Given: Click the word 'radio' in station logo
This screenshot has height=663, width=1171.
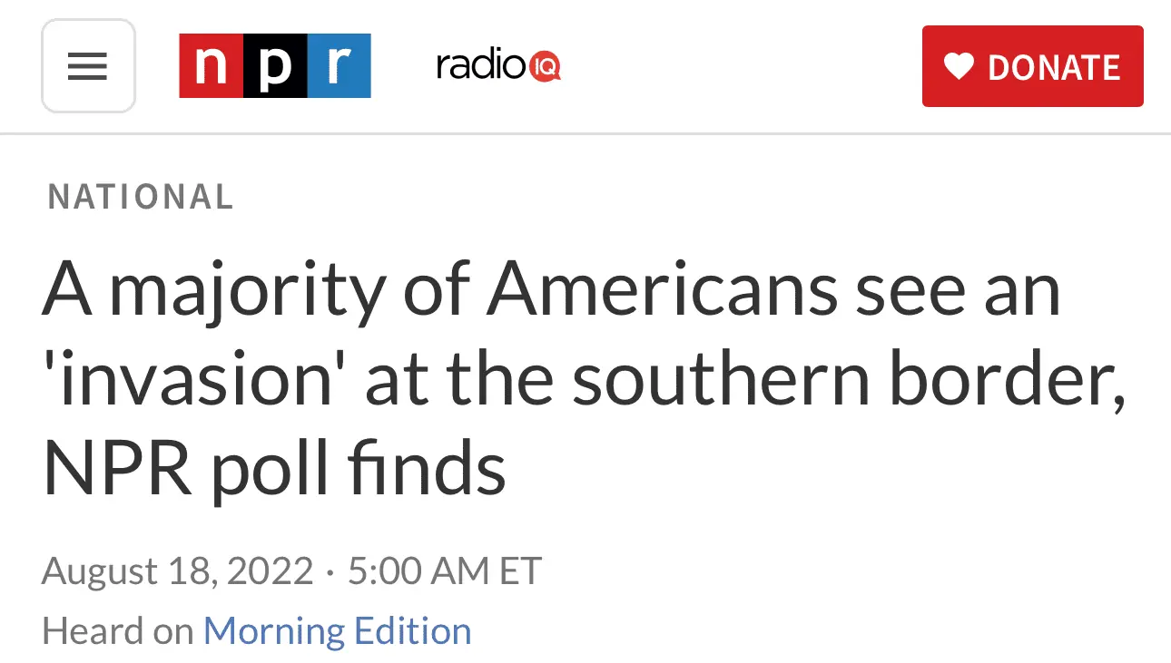Looking at the screenshot, I should (481, 66).
